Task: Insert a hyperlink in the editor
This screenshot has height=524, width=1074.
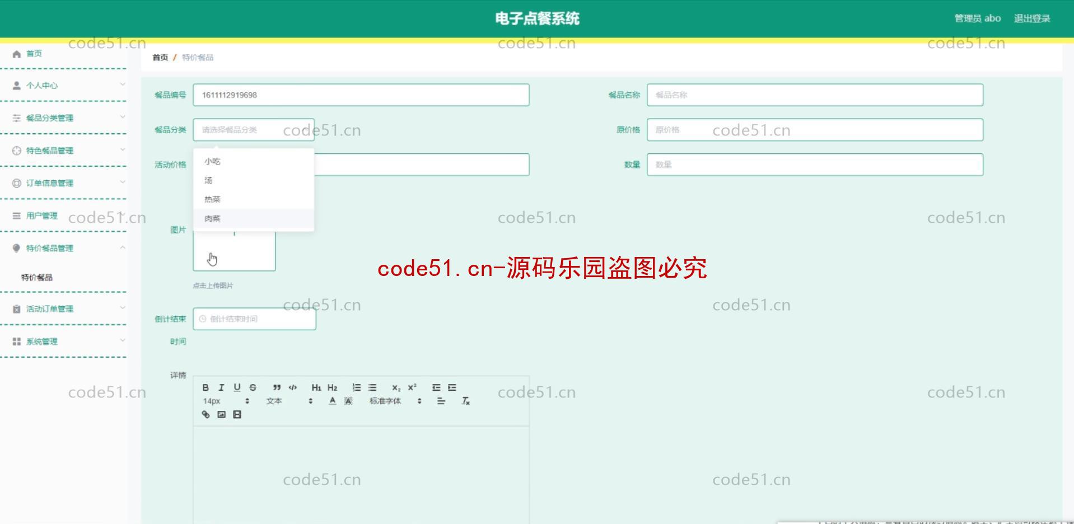Action: (206, 414)
